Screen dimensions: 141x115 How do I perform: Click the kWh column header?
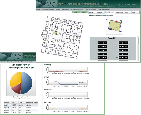click(x=15, y=103)
